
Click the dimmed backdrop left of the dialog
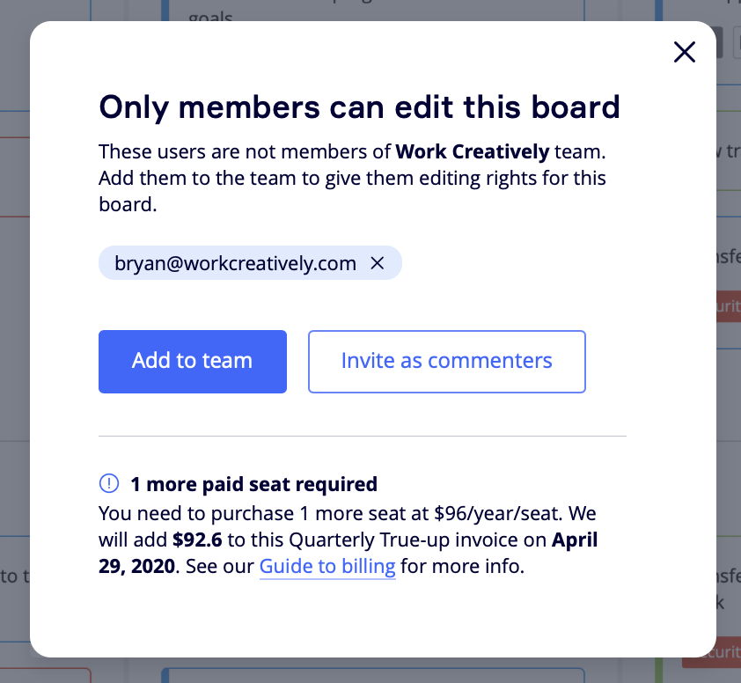14,352
